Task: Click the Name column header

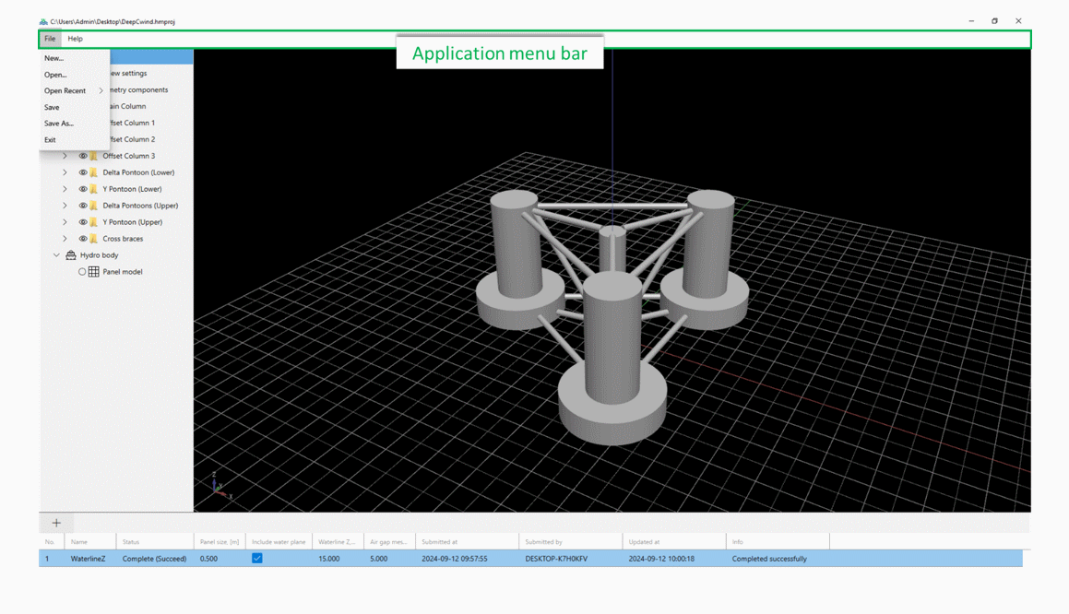Action: coord(90,542)
